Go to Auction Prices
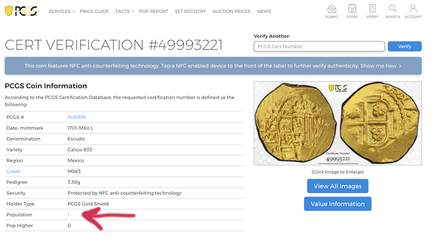 click(x=231, y=11)
